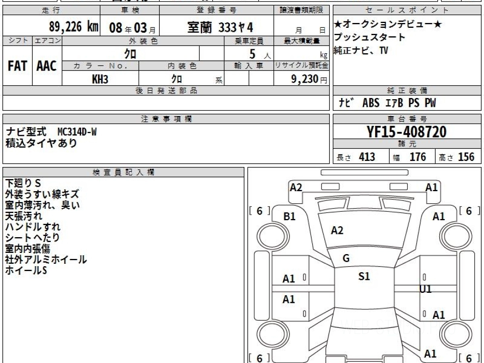The height and width of the screenshot is (363, 484).
Task: Select the 下廻りS inspector note
Action: (x=23, y=184)
